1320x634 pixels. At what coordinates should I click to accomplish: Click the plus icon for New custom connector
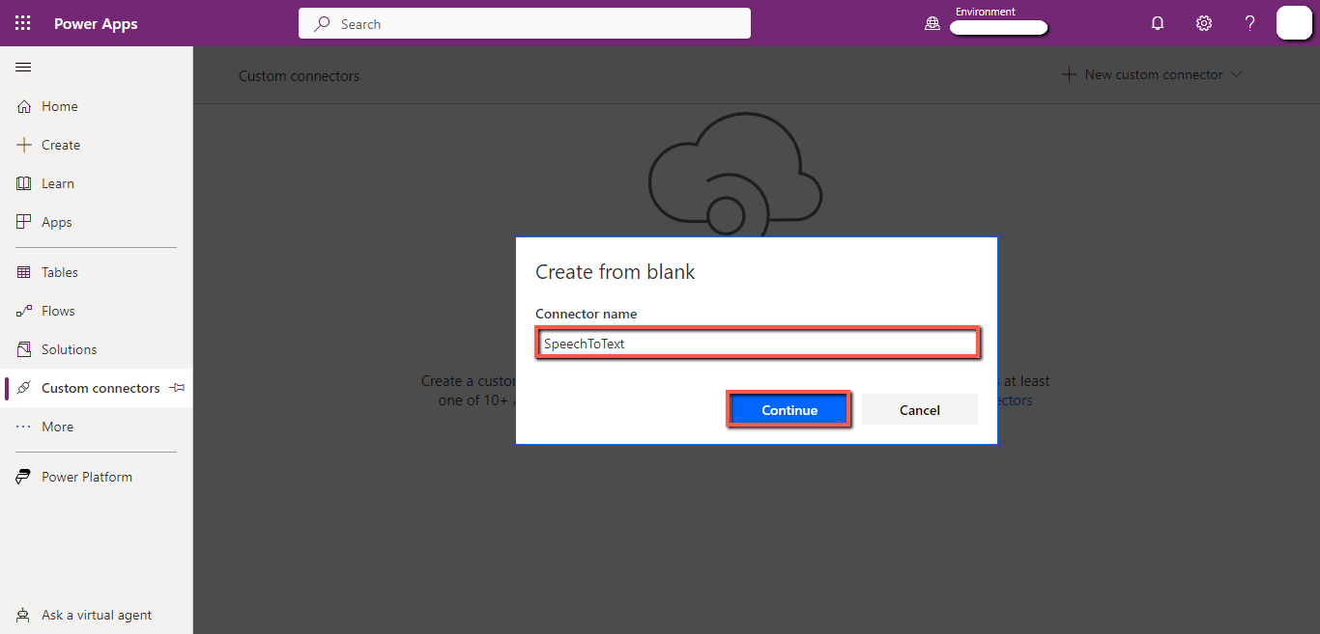pyautogui.click(x=1069, y=74)
